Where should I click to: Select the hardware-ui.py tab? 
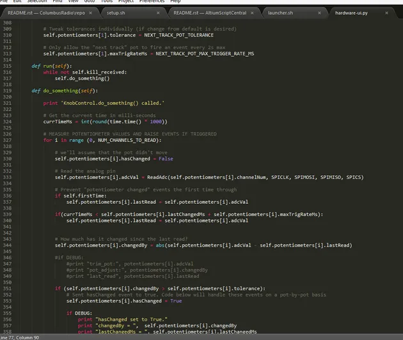[353, 13]
